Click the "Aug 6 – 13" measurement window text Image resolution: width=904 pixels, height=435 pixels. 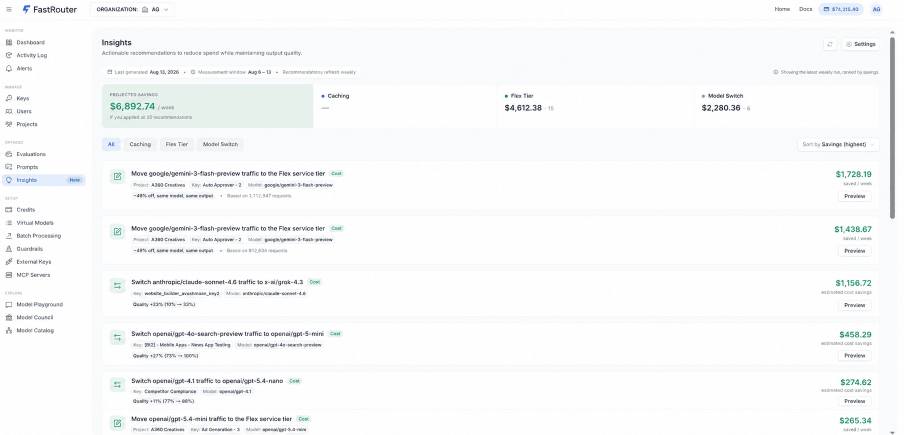(259, 72)
